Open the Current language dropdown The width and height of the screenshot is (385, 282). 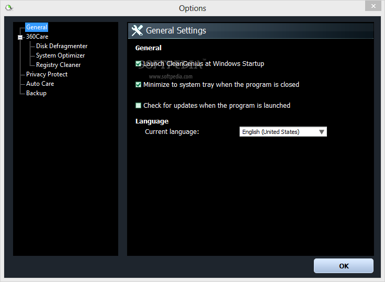283,132
